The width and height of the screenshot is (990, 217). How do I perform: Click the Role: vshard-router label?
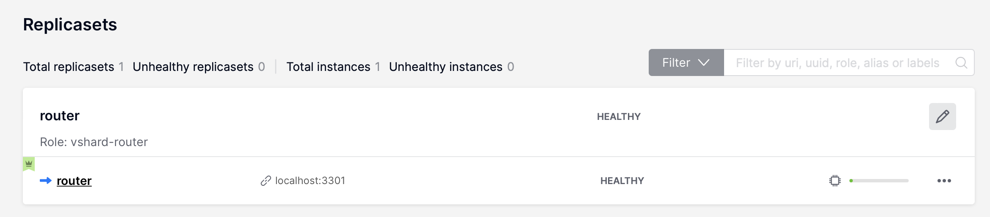pyautogui.click(x=94, y=142)
